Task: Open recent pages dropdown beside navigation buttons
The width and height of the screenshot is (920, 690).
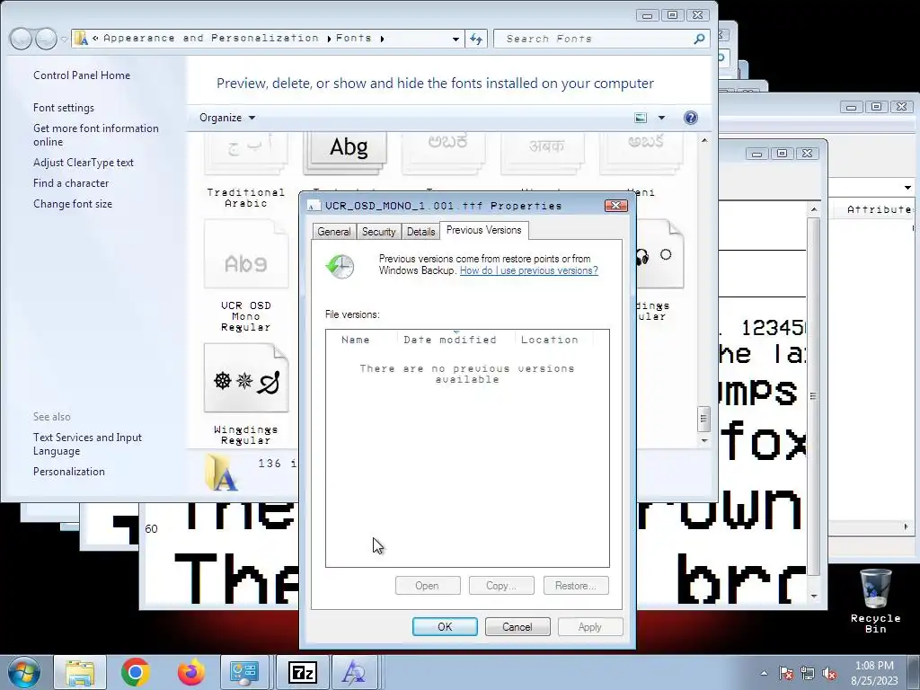Action: point(64,40)
